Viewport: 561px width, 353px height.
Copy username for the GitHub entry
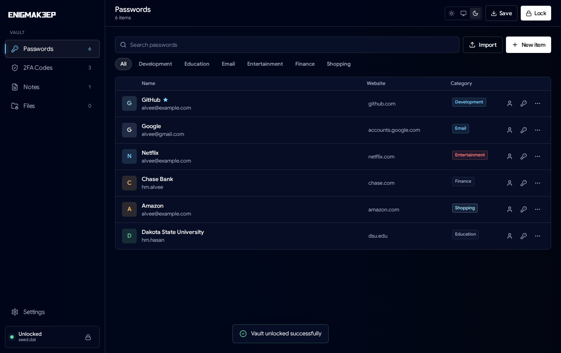click(x=510, y=103)
